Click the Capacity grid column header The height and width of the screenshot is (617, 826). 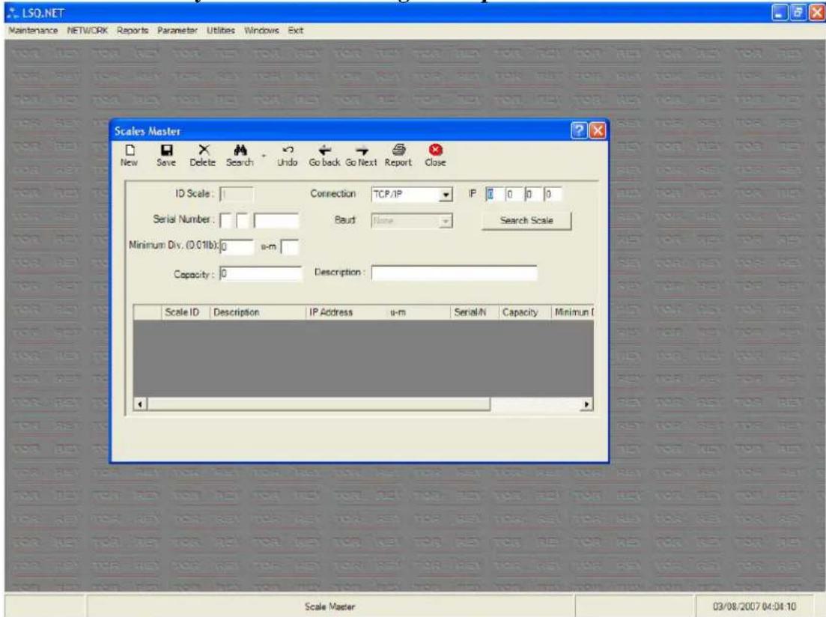tap(525, 312)
